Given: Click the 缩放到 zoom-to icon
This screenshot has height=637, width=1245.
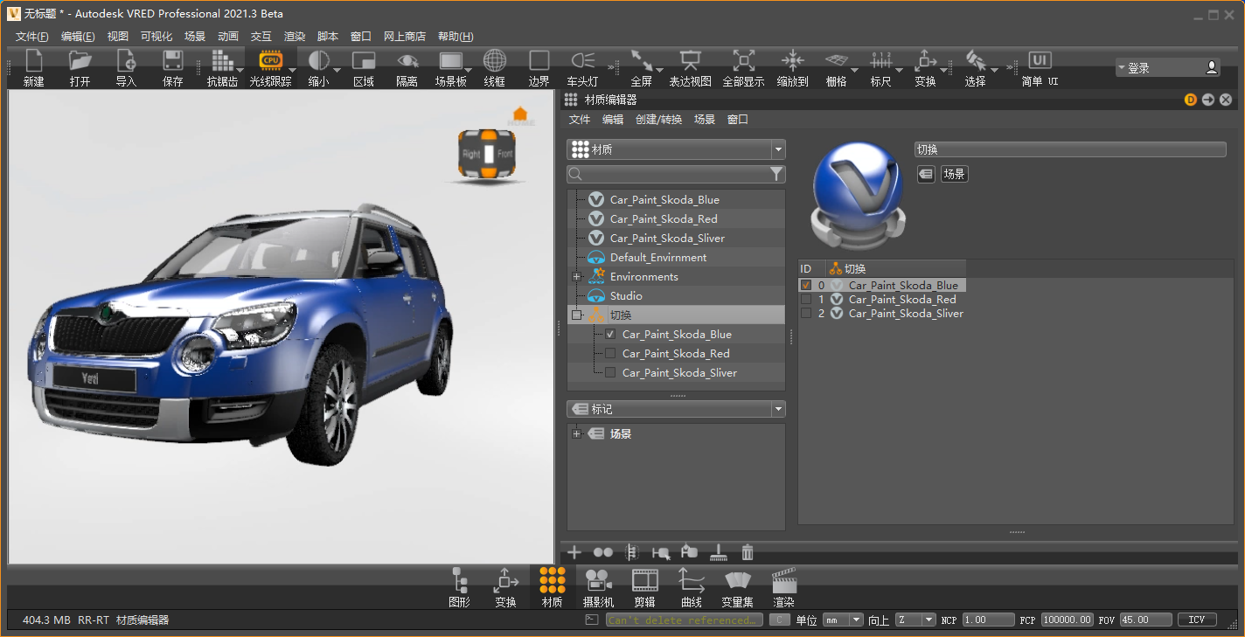Looking at the screenshot, I should click(792, 60).
